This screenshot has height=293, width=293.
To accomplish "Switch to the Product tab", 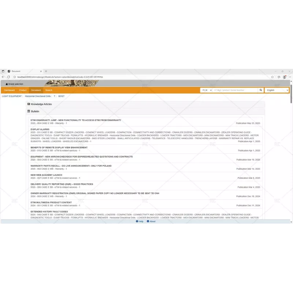I will click(x=23, y=90).
